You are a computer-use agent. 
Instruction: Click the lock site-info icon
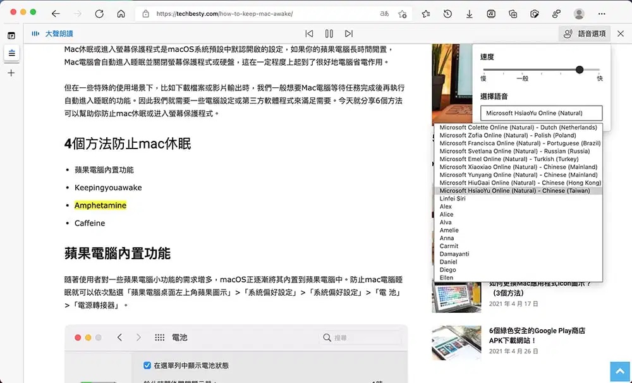(146, 14)
